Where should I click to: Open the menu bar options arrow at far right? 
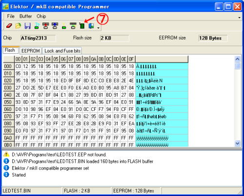(239, 18)
